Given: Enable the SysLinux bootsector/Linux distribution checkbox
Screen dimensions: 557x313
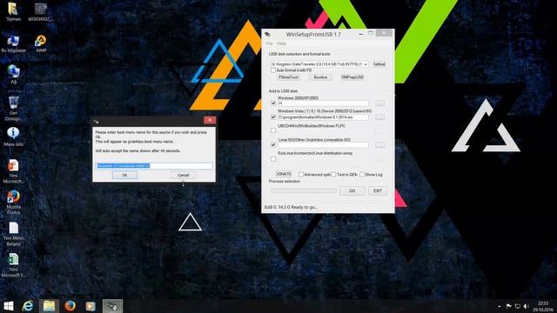Looking at the screenshot, I should 273,158.
